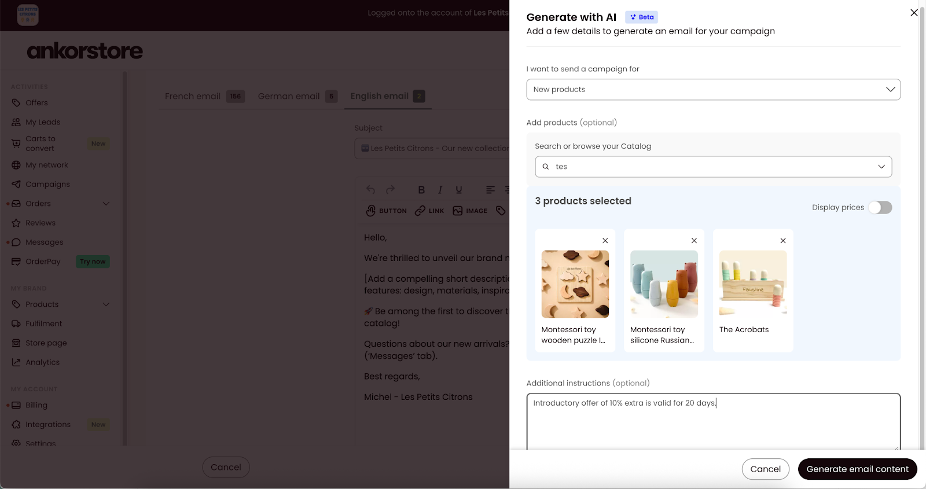Image resolution: width=926 pixels, height=489 pixels.
Task: Click the Italic formatting icon
Action: (440, 190)
